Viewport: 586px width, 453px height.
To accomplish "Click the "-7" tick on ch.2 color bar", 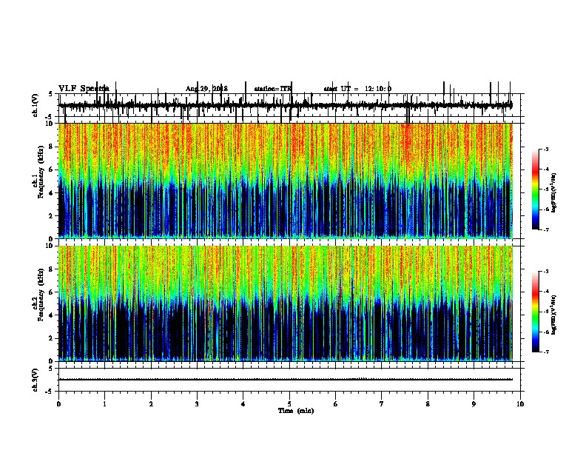I will click(546, 352).
